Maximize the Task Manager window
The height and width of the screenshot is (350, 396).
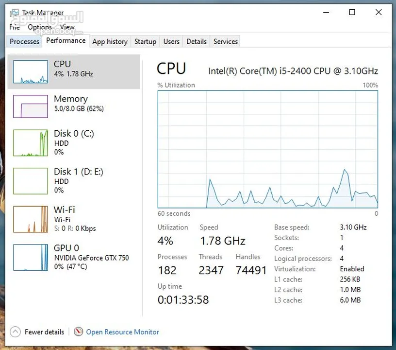[352, 12]
